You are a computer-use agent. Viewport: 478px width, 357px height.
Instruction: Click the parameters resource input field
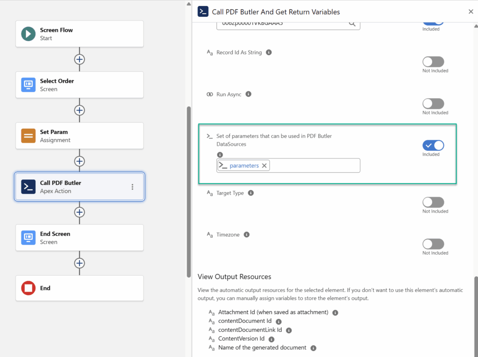click(x=314, y=165)
